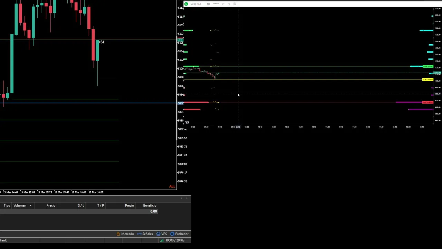Viewport: 442px width, 249px height.
Task: Click the Beneficio column header
Action: [150, 205]
